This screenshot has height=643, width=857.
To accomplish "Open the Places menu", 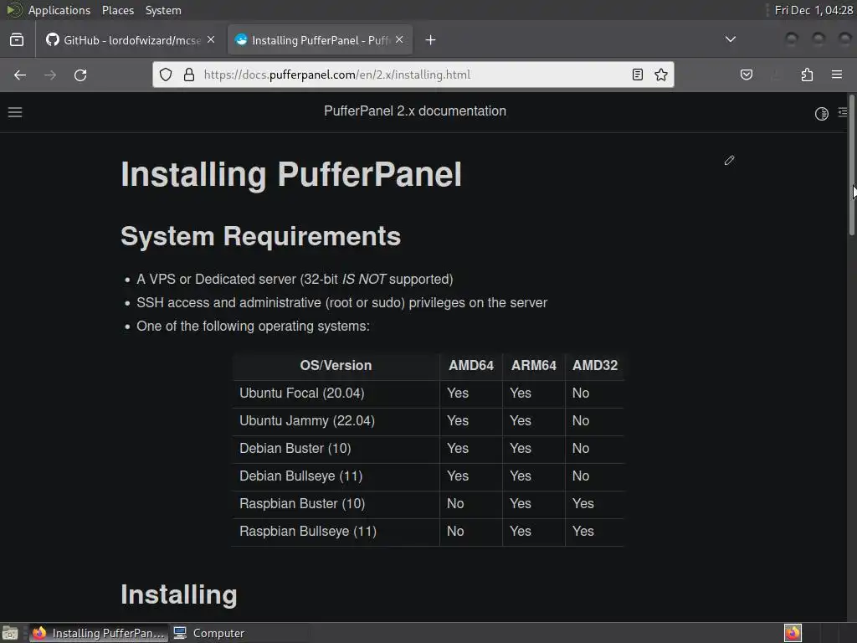I will (x=118, y=10).
